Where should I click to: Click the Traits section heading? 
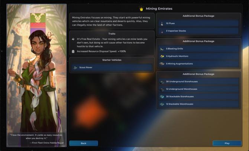[112, 34]
